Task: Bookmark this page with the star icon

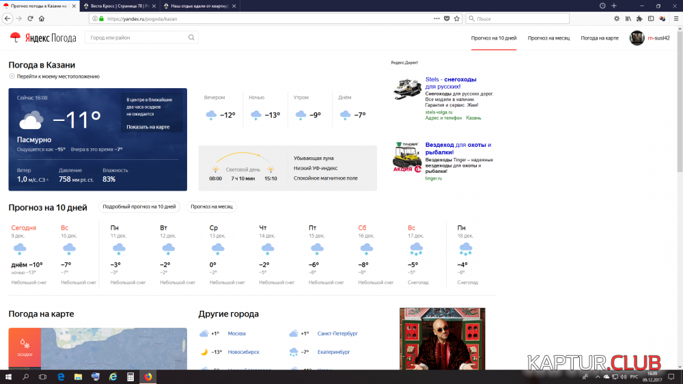Action: tap(456, 18)
